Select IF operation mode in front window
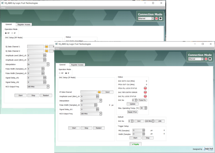The width and height of the screenshot is (215, 153). click(66, 73)
